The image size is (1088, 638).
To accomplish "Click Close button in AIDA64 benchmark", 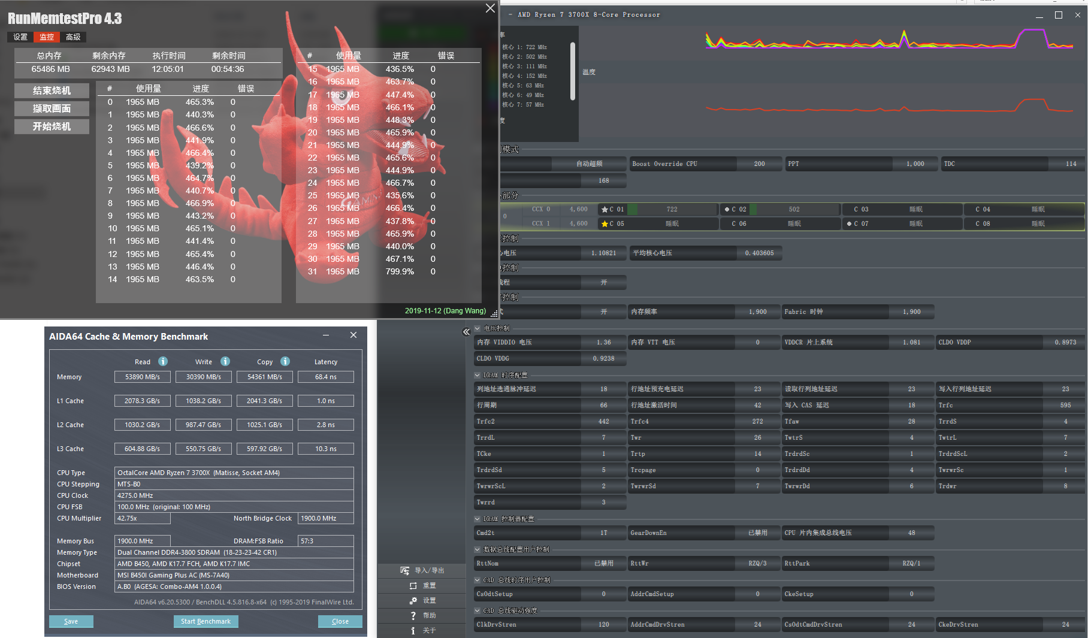I will 340,621.
